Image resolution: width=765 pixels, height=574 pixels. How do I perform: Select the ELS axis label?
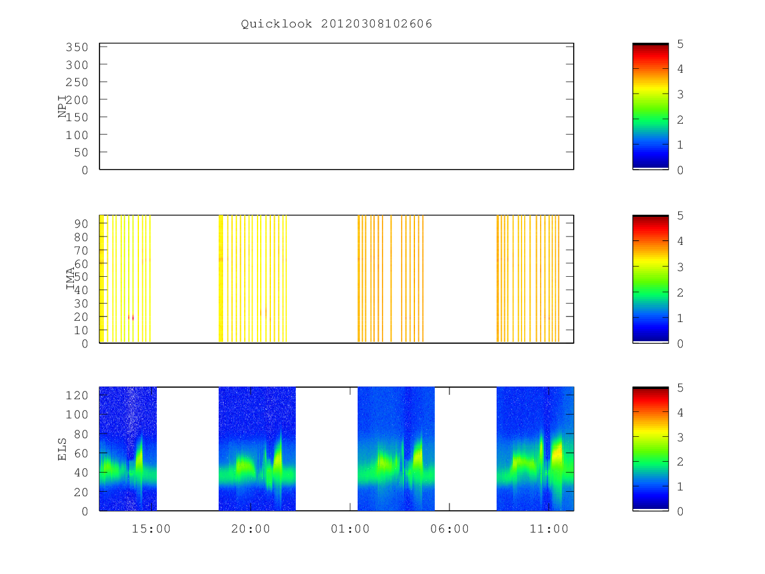[62, 449]
